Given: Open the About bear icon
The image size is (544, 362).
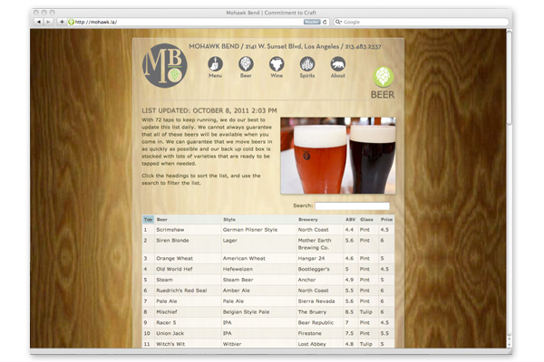Looking at the screenshot, I should [337, 64].
